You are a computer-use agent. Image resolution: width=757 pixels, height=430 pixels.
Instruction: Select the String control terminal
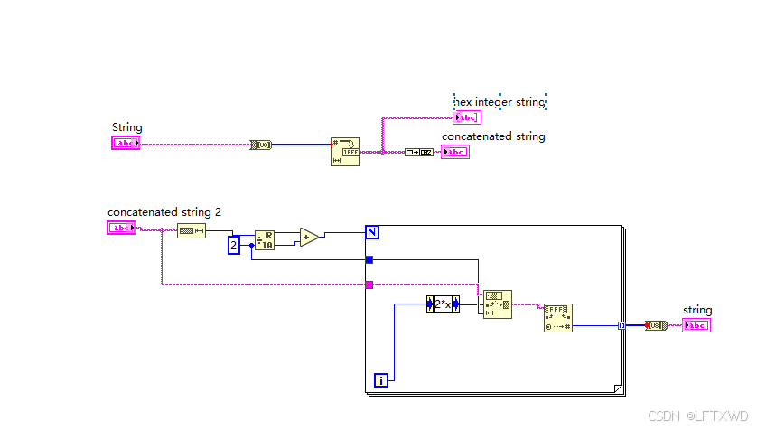(x=126, y=143)
